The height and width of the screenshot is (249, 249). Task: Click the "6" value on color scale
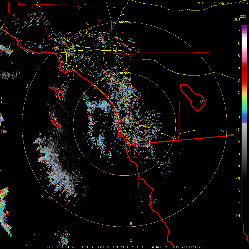tap(239, 43)
